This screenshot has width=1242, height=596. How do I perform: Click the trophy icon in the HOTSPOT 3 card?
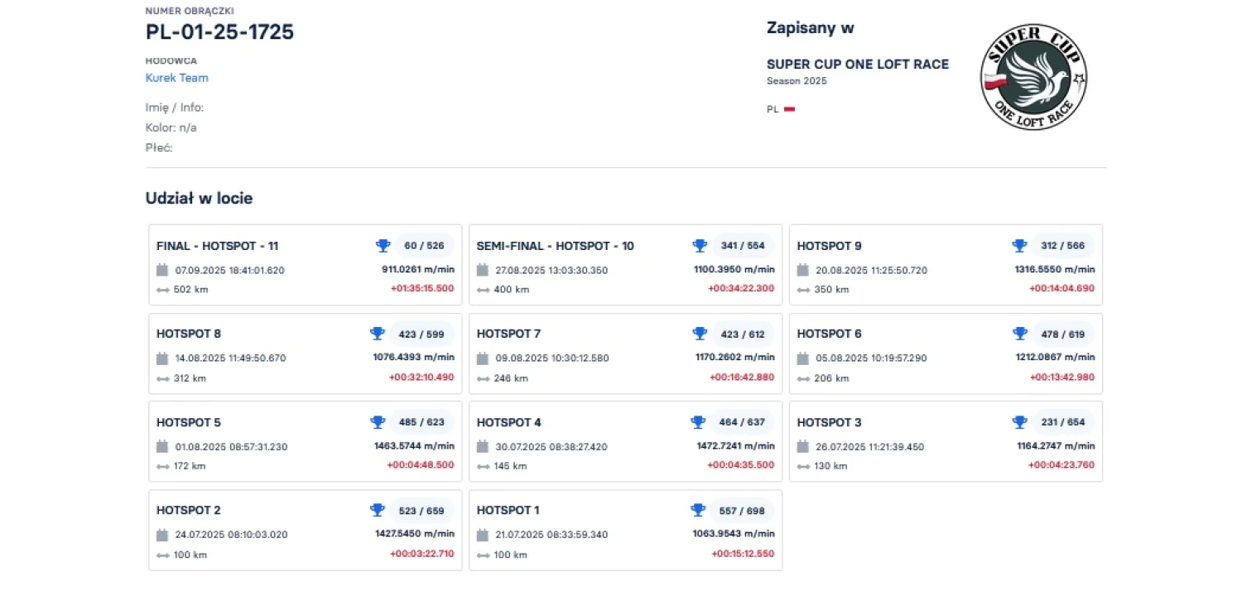(1019, 422)
